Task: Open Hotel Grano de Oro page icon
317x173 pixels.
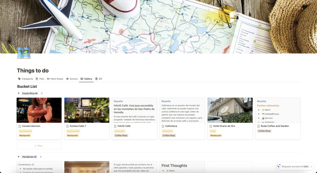Action: tap(210, 126)
